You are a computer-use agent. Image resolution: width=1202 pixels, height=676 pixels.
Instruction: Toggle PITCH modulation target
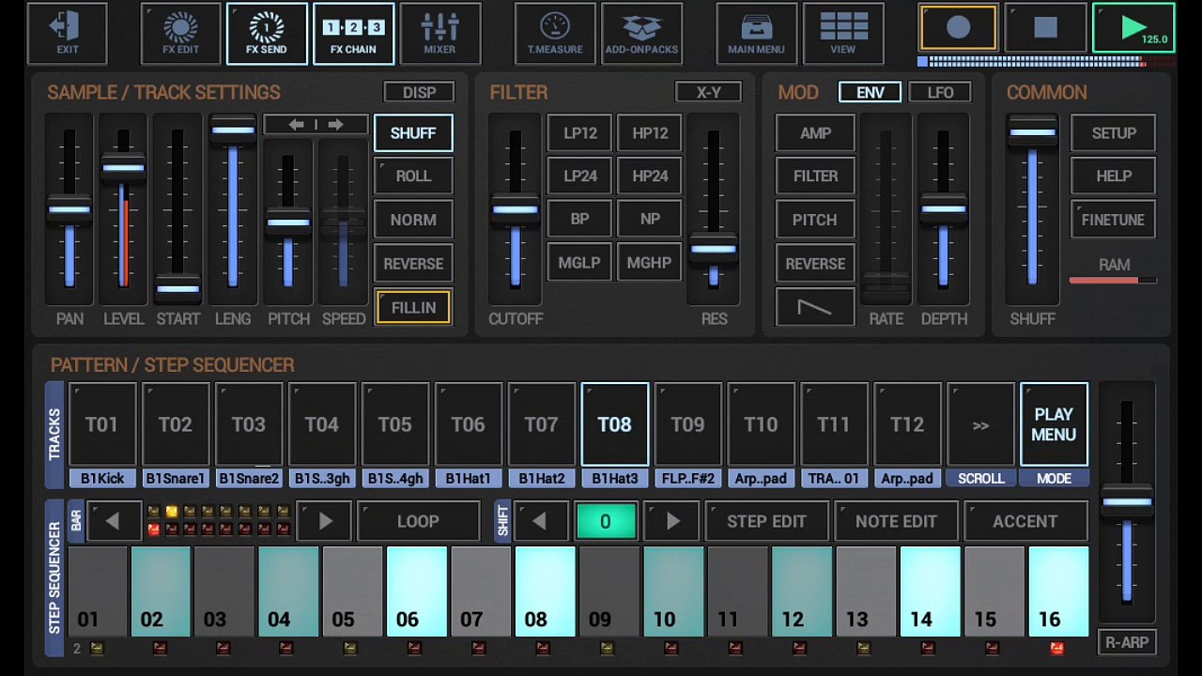[815, 220]
